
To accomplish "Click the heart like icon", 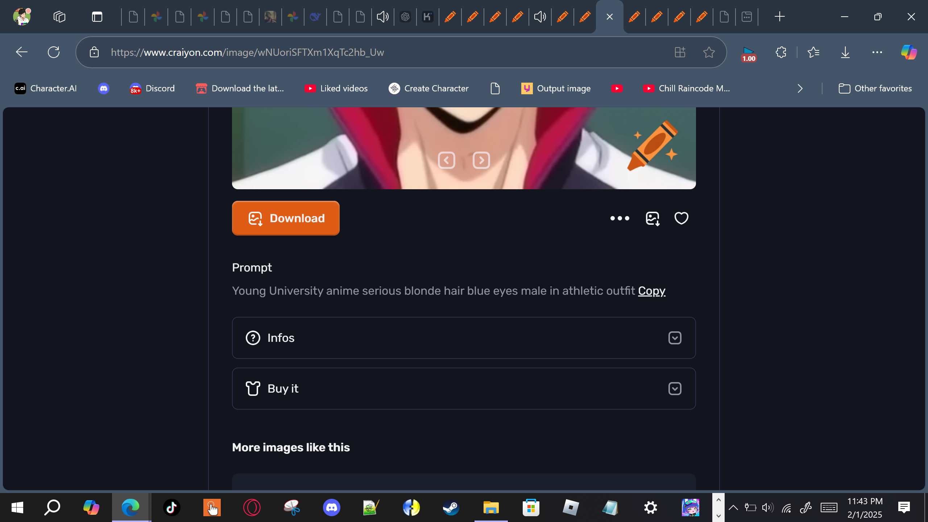I will pos(681,218).
